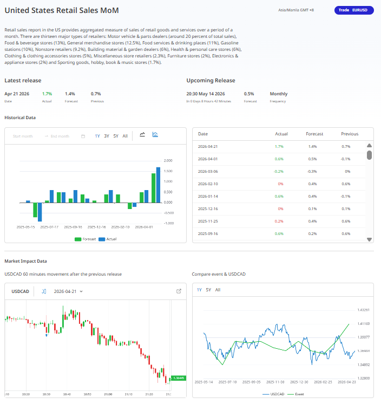
Task: Click the Latest release actual value 1.7%
Action: (47, 94)
